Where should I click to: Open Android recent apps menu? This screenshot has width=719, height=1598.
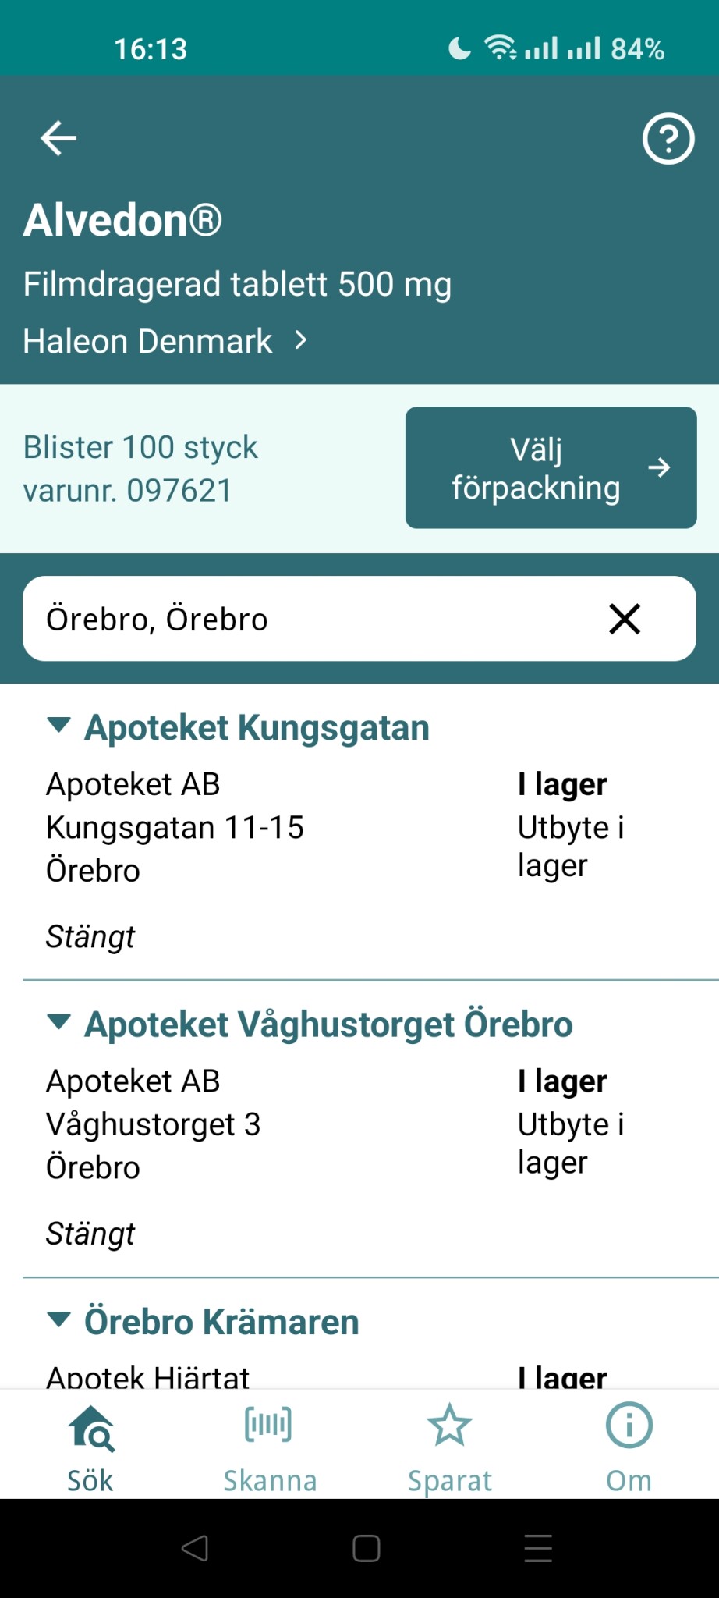pyautogui.click(x=538, y=1548)
